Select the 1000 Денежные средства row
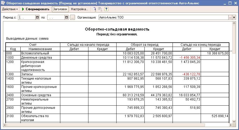Viewport: 239px width, 130px height. click(32, 57)
